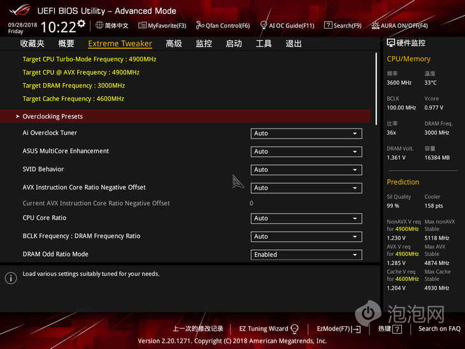
Task: Click the Search(F9) question mark icon
Action: [x=328, y=25]
